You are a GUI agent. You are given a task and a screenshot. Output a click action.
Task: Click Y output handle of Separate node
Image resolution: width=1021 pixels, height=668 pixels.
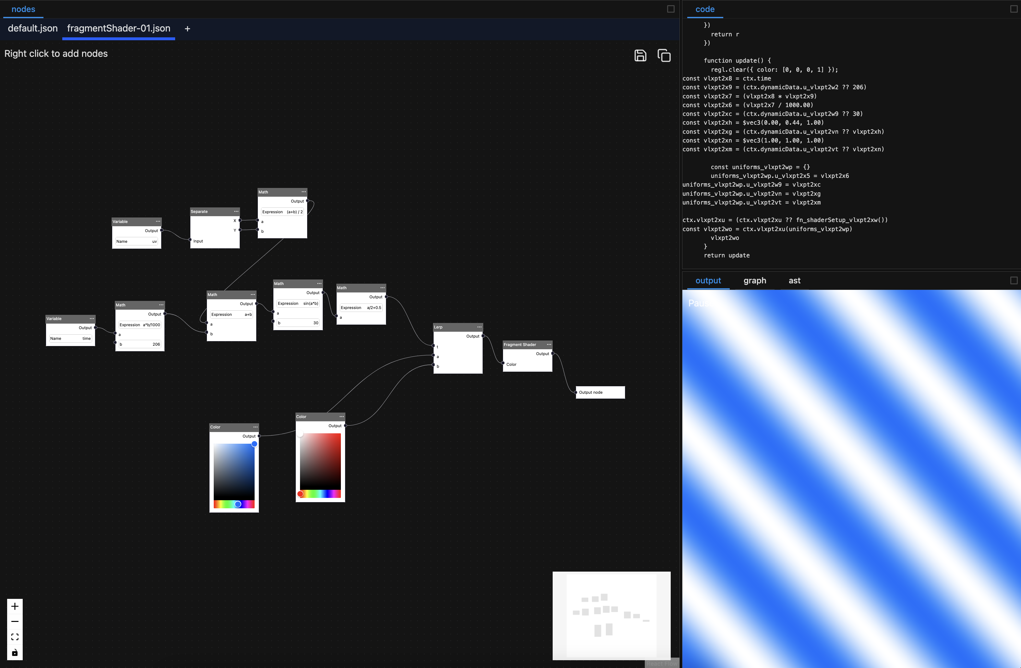[240, 230]
